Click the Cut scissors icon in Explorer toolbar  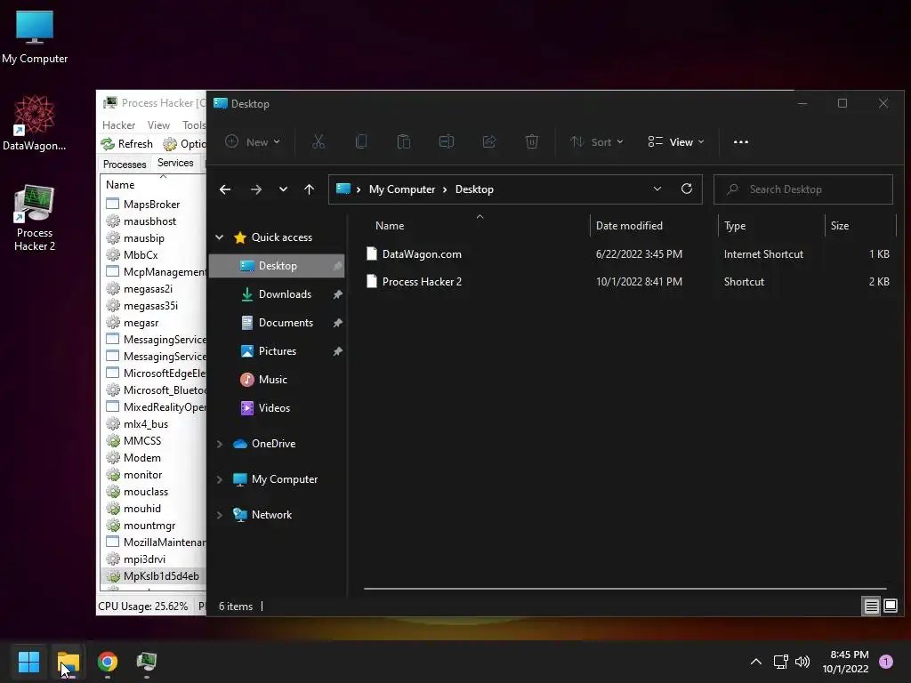[318, 141]
